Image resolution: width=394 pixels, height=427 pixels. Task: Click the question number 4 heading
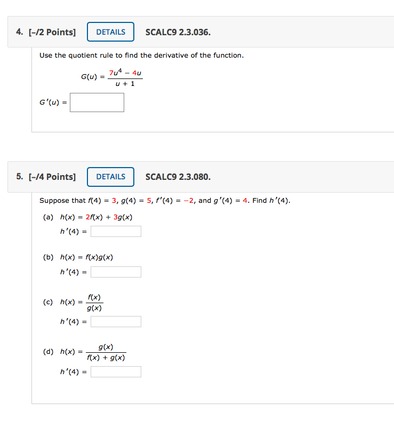(18, 31)
